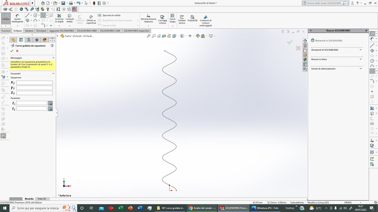Viewport: 378px width, 212px height.
Task: Toggle Contorni di schizzo ombreggiati
Action: [x=206, y=21]
